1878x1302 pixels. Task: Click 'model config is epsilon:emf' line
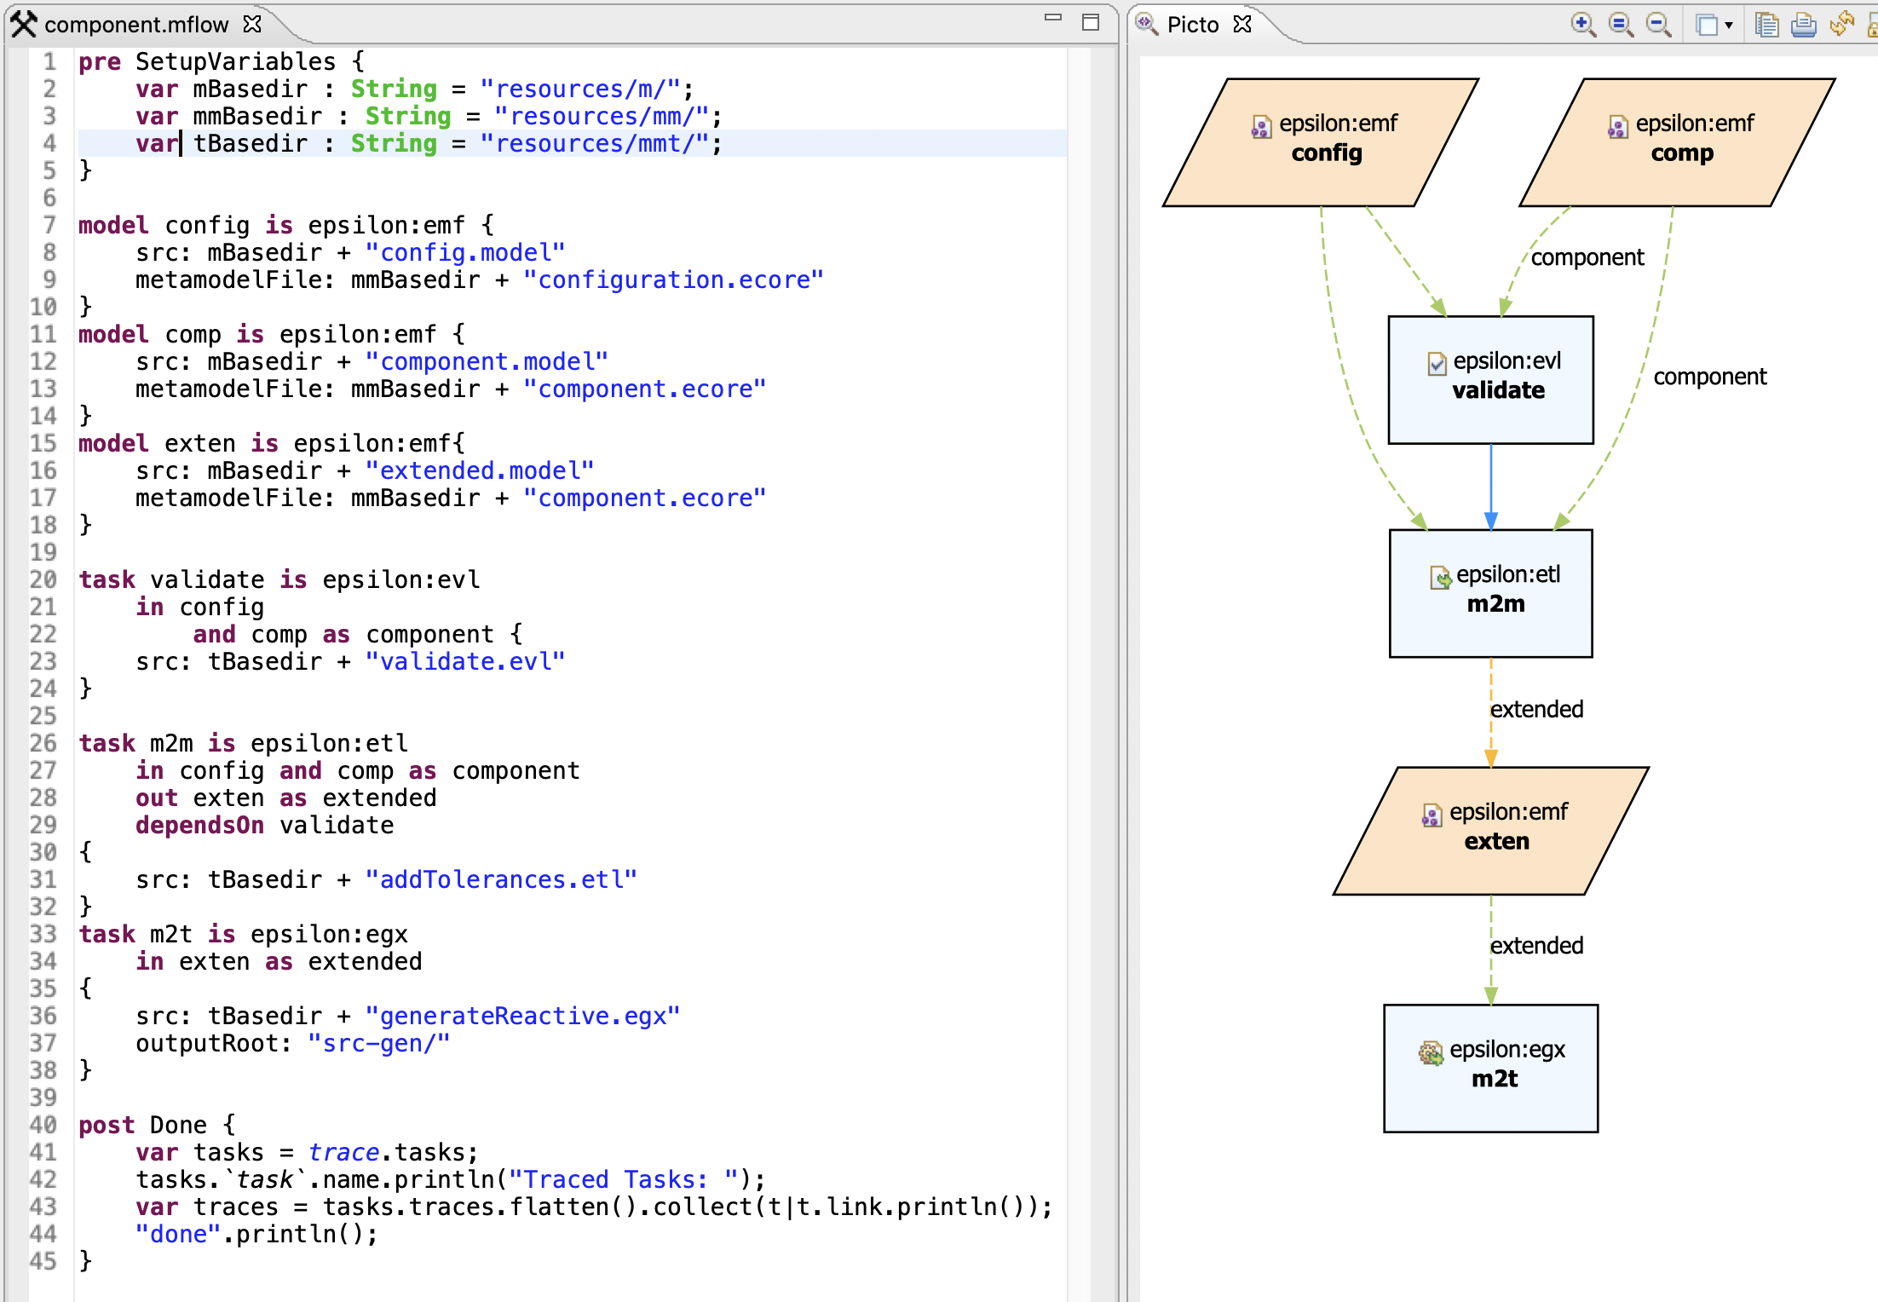pos(286,225)
